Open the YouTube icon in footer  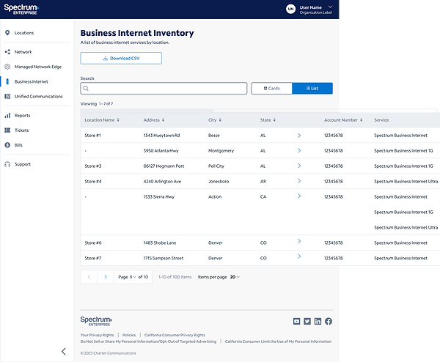[x=296, y=322]
